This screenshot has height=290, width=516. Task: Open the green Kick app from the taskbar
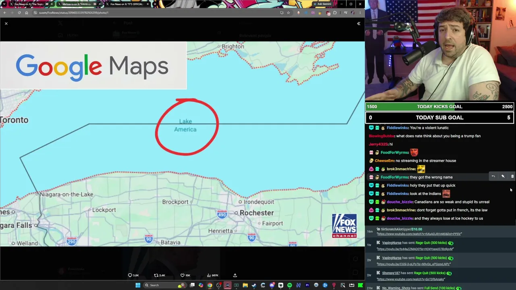(x=360, y=285)
